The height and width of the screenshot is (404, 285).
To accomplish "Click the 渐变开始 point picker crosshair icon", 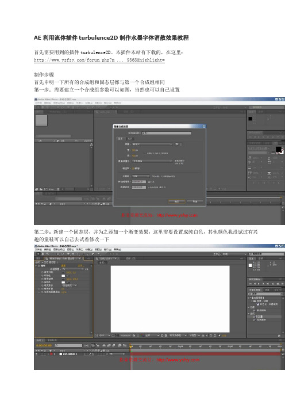I will point(63,272).
